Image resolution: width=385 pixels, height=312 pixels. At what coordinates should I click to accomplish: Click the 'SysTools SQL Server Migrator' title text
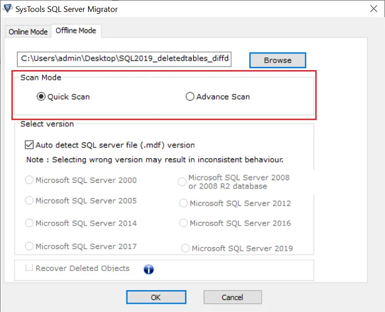click(67, 9)
